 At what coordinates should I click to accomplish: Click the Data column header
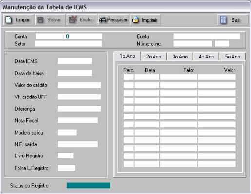[x=150, y=70]
